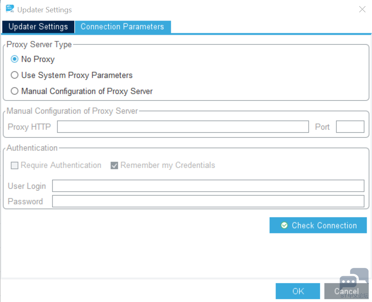The height and width of the screenshot is (302, 372).
Task: Click the green checkmark icon on Check Connection
Action: pos(284,225)
